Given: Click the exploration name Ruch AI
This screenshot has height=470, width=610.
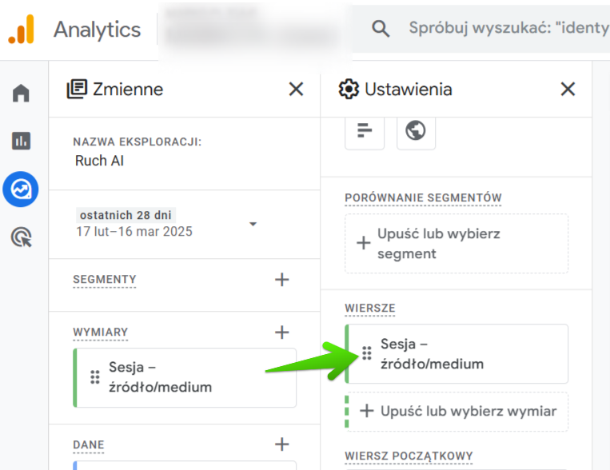Looking at the screenshot, I should 100,161.
